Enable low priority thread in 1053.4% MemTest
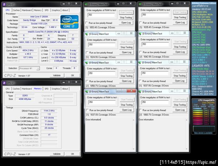This screenshot has height=166, width=218. (86, 23)
